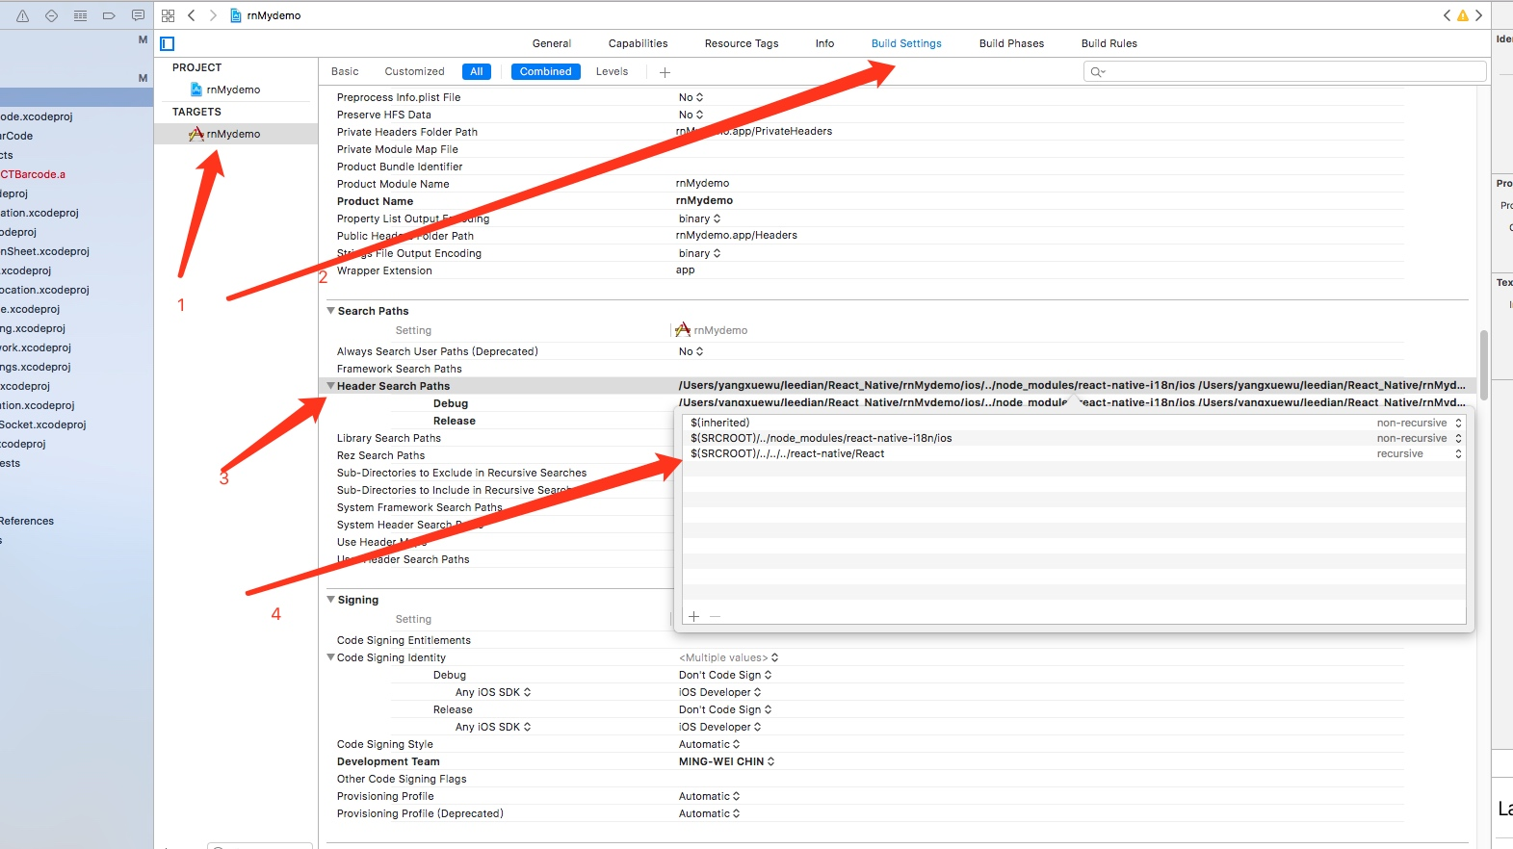Viewport: 1513px width, 849px height.
Task: Open Provisioning Profile Automatic dropdown
Action: tap(710, 796)
